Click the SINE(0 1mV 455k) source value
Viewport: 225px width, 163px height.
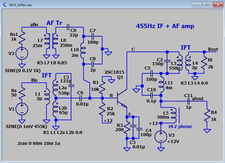26,126
